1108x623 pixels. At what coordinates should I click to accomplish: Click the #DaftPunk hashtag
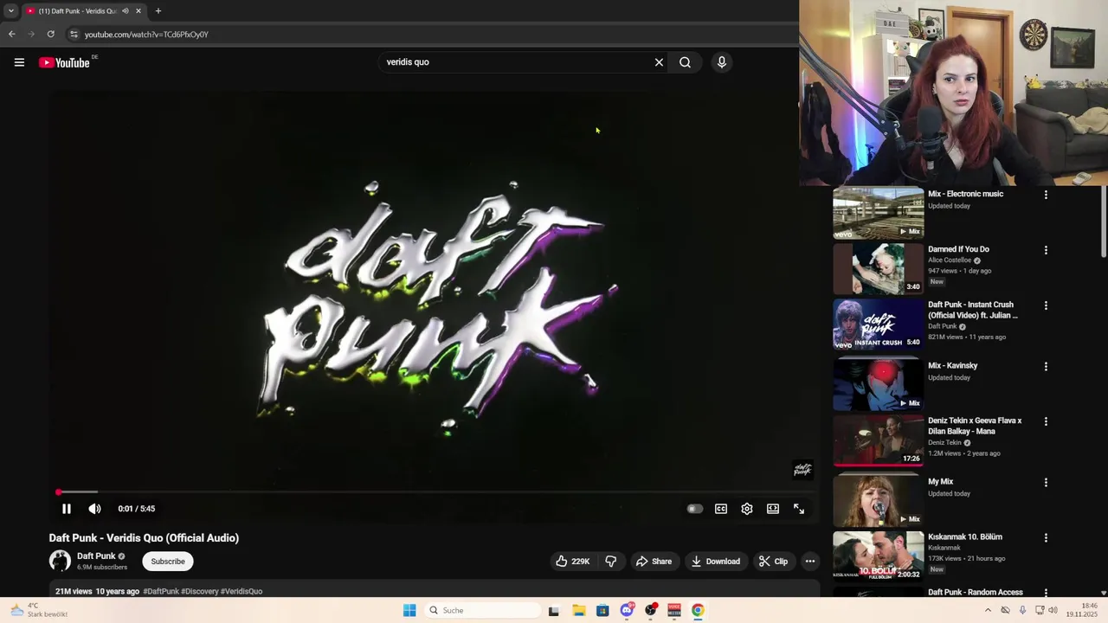160,592
